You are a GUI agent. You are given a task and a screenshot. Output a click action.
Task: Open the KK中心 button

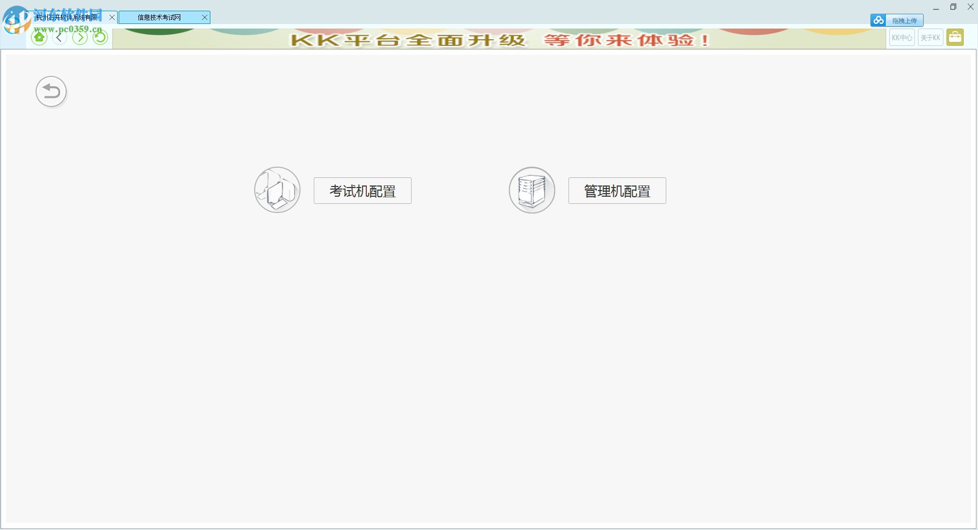(902, 38)
